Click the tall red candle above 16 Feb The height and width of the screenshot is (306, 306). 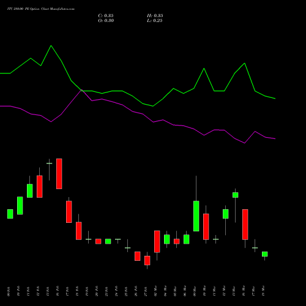(59, 174)
